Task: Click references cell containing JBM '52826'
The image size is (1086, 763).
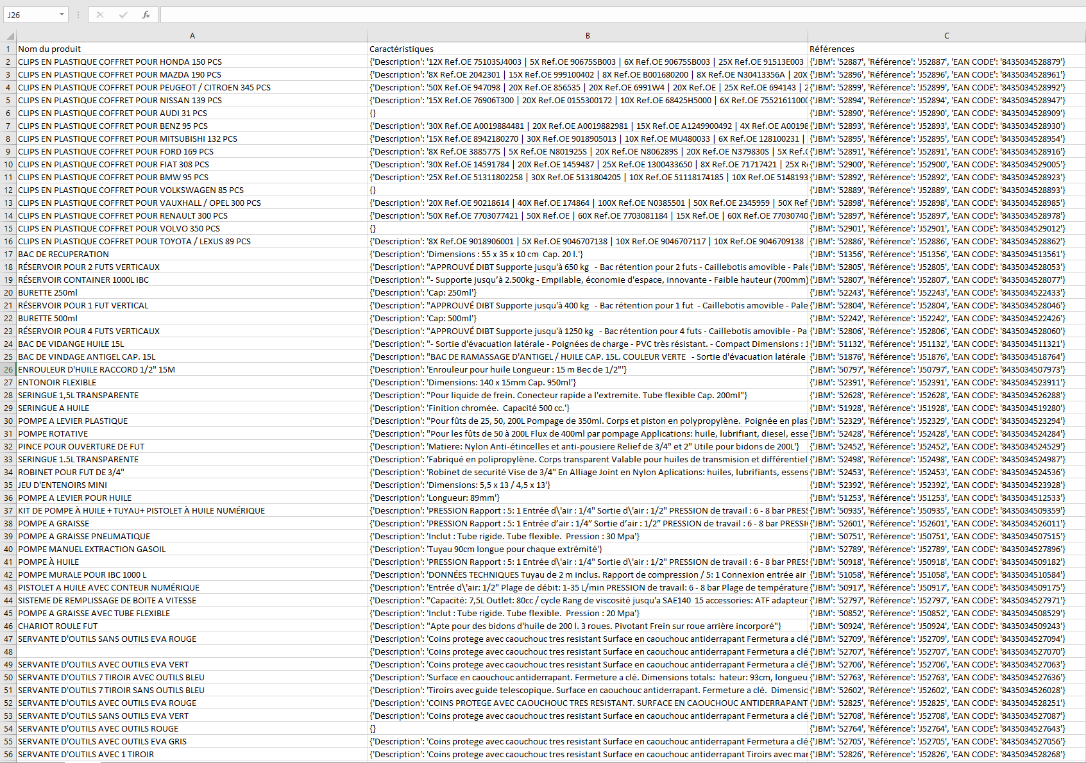Action: pos(947,754)
